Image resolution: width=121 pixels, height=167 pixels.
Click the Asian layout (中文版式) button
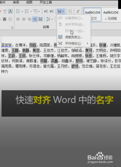pos(61,11)
